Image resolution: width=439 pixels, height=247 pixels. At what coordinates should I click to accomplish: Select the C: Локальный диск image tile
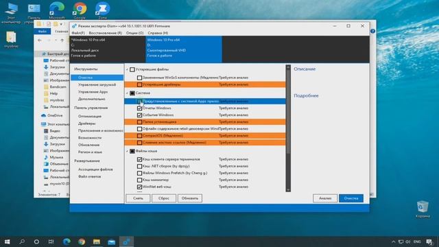point(108,49)
